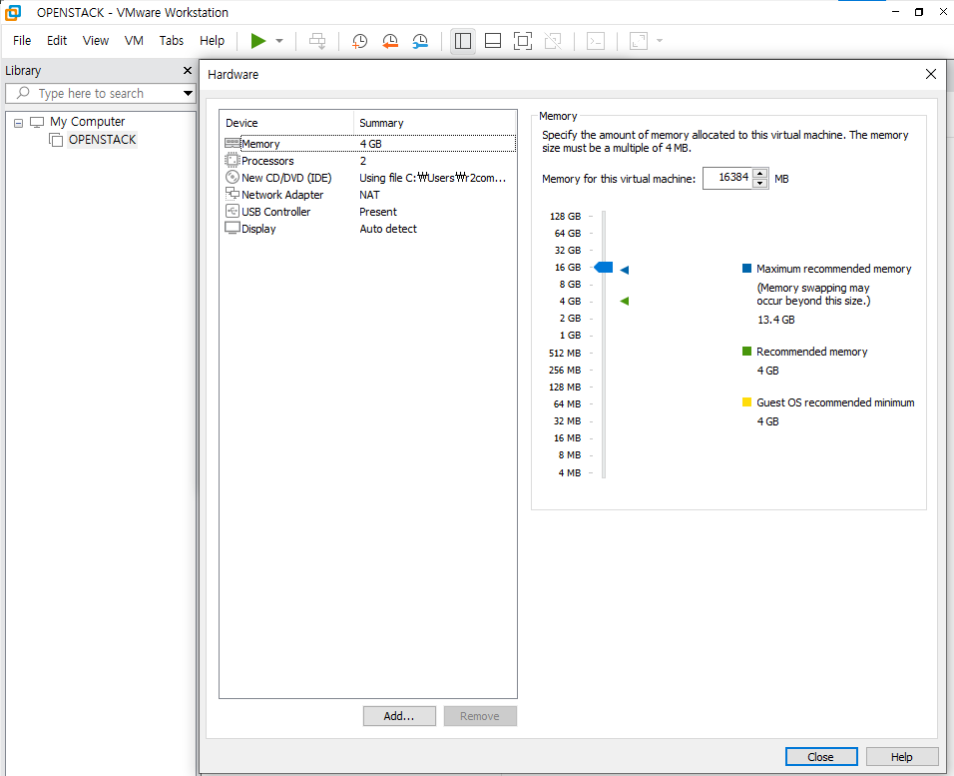Decrease memory with the down stepper arrow
Viewport: 954px width, 776px height.
click(x=760, y=184)
